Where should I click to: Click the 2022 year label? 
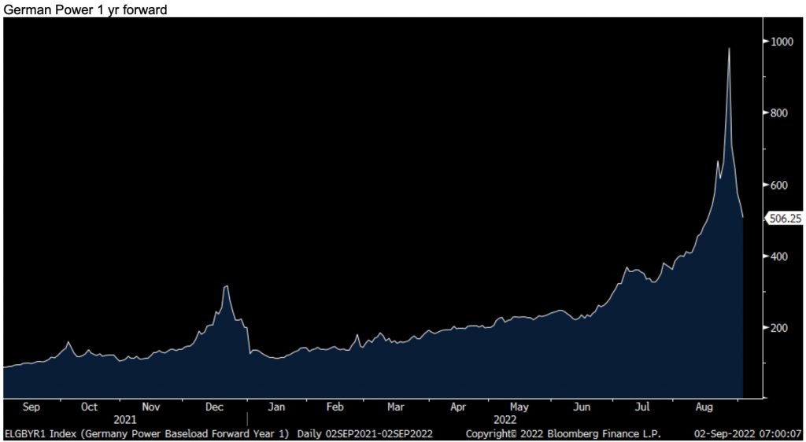pyautogui.click(x=504, y=420)
